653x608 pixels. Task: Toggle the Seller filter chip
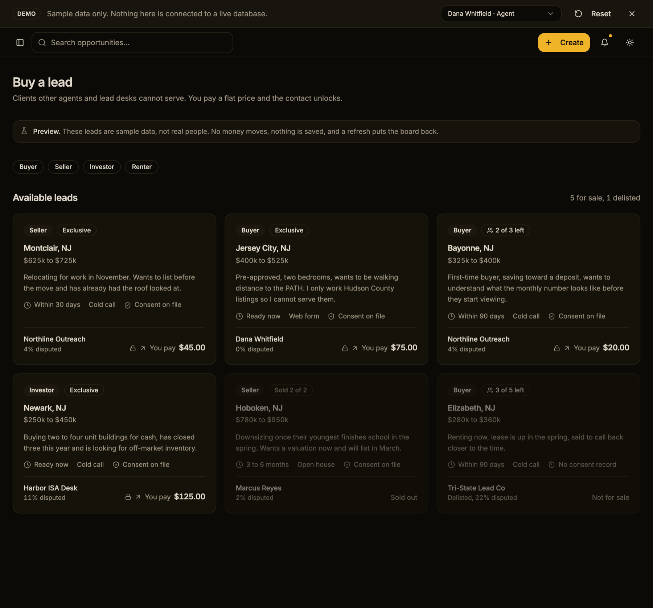(63, 167)
